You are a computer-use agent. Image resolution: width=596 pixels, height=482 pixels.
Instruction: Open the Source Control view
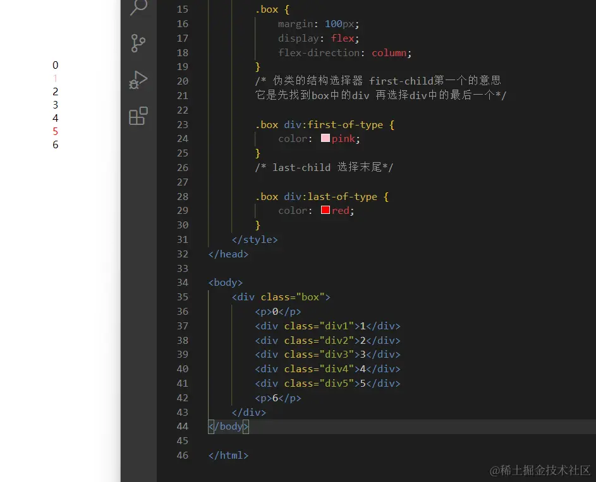[x=138, y=43]
